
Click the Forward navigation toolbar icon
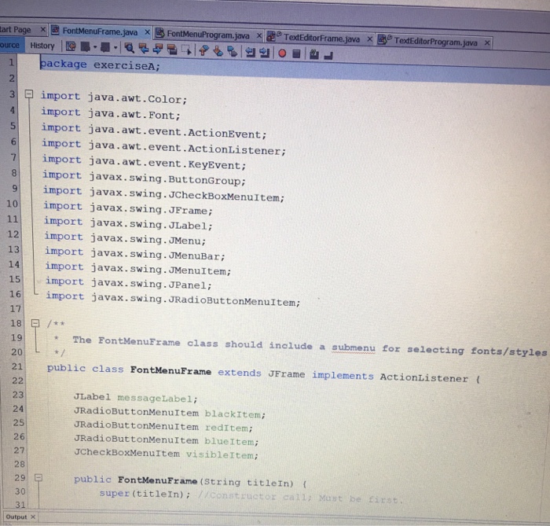tap(105, 47)
